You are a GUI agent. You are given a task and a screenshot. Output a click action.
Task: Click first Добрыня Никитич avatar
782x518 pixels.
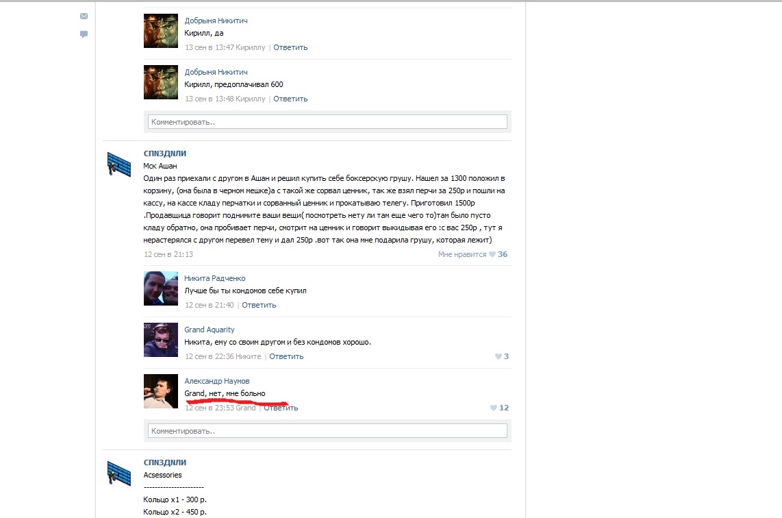click(x=161, y=31)
